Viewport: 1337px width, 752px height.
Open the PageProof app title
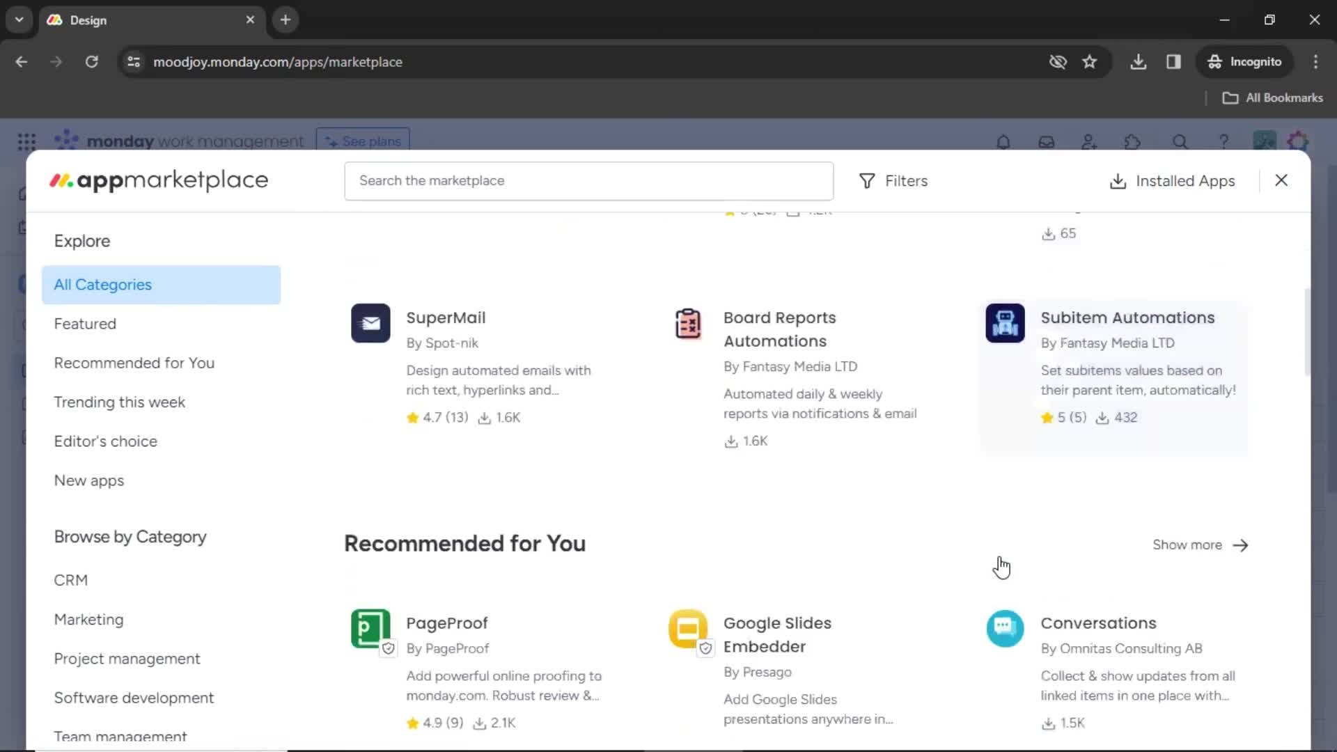447,623
